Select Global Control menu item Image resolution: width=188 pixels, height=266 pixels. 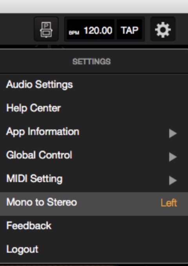coord(94,155)
